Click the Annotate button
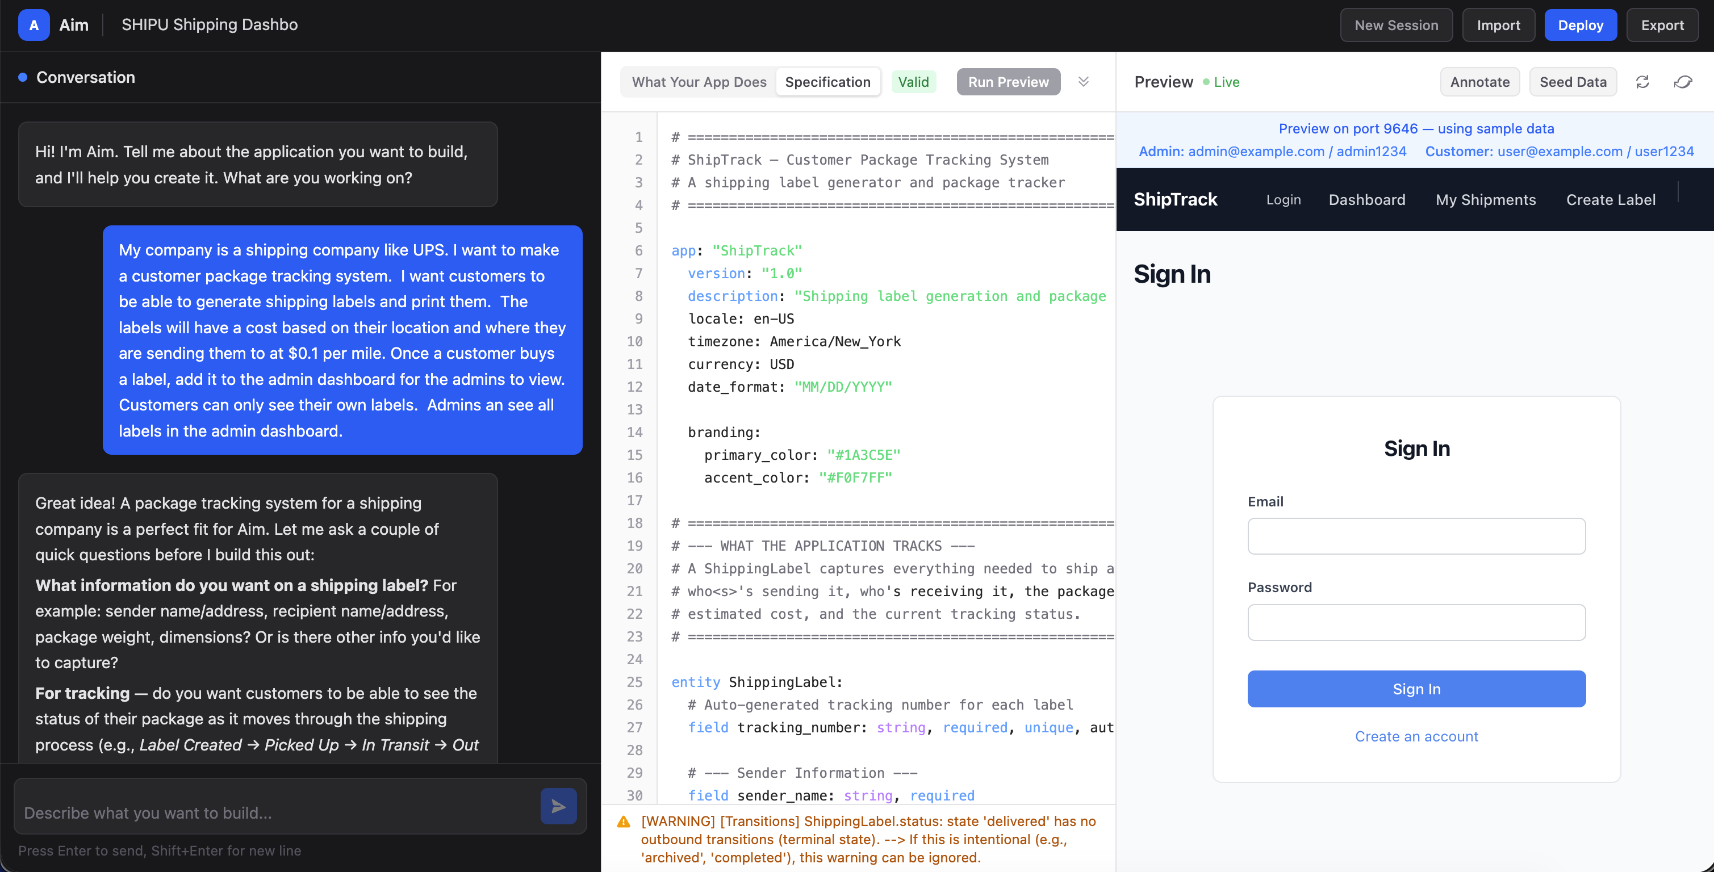The height and width of the screenshot is (872, 1714). [1479, 82]
